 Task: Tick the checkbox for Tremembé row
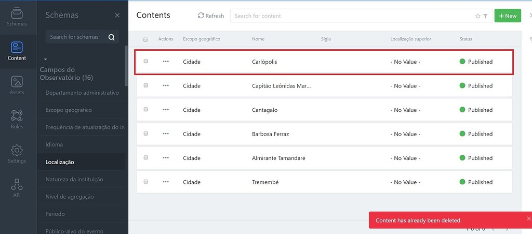145,182
